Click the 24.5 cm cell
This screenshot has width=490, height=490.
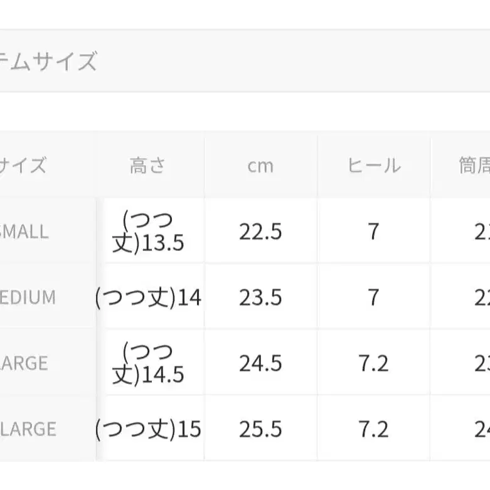tap(260, 363)
